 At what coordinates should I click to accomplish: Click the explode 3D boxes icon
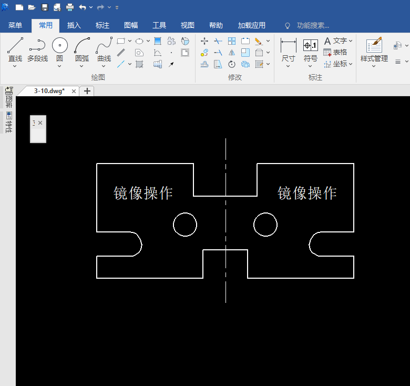click(x=245, y=64)
